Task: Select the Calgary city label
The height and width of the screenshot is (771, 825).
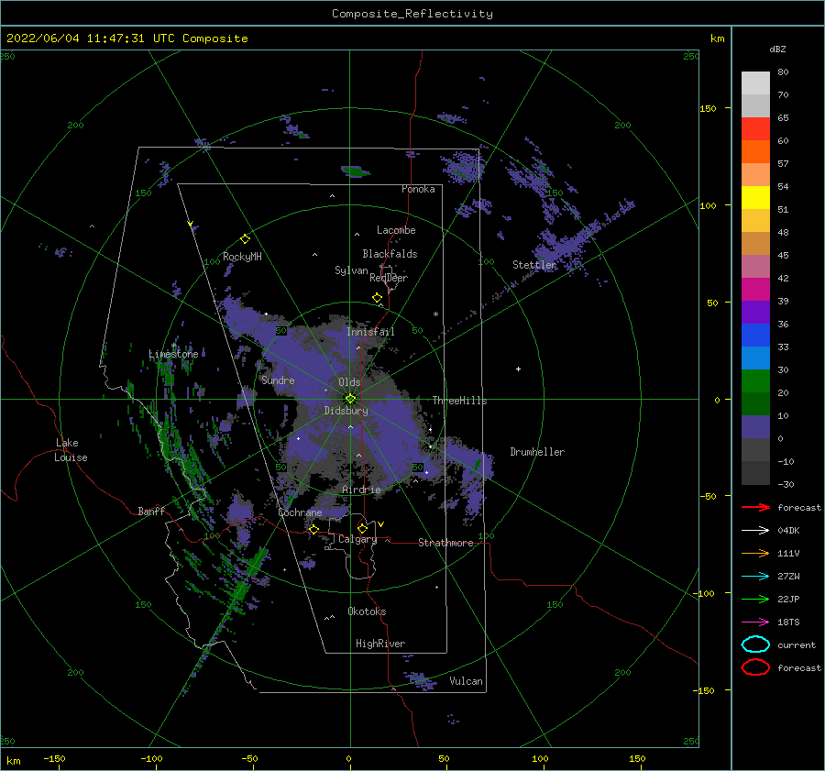Action: coord(357,539)
